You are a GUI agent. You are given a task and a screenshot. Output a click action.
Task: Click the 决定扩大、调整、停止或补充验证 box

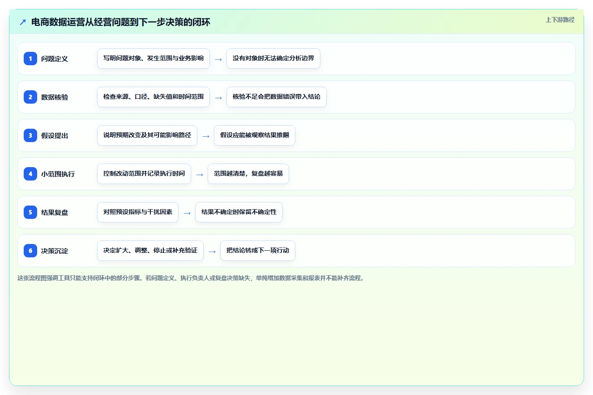point(150,251)
